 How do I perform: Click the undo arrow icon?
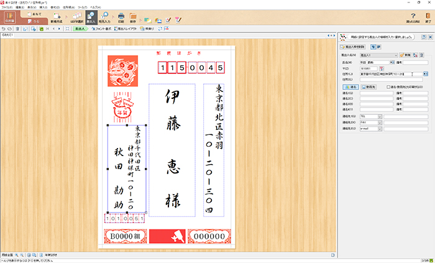[4, 29]
